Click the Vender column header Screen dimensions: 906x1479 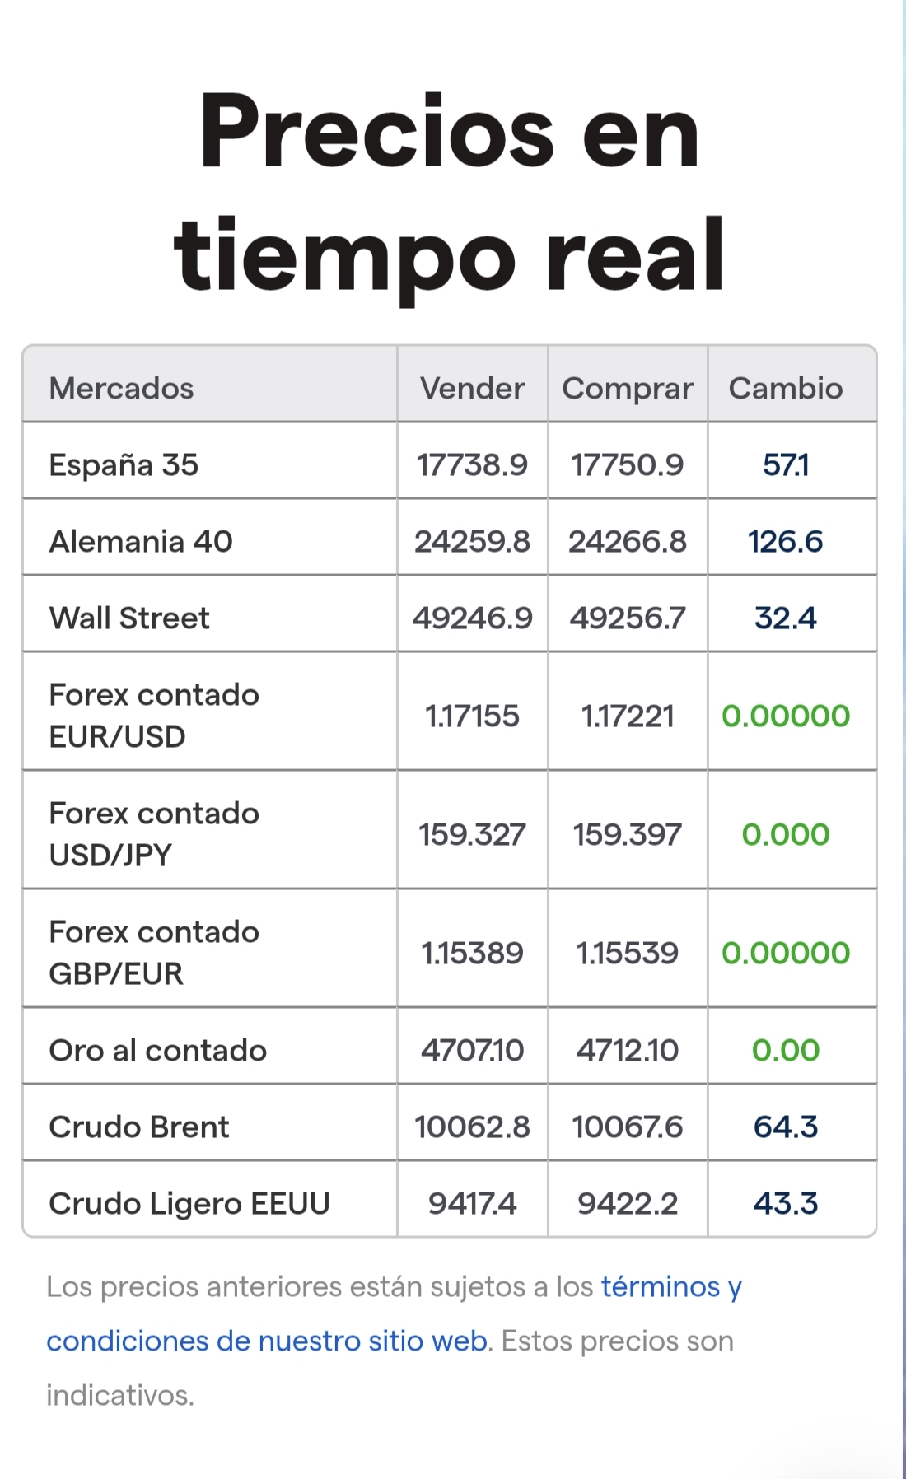click(472, 389)
